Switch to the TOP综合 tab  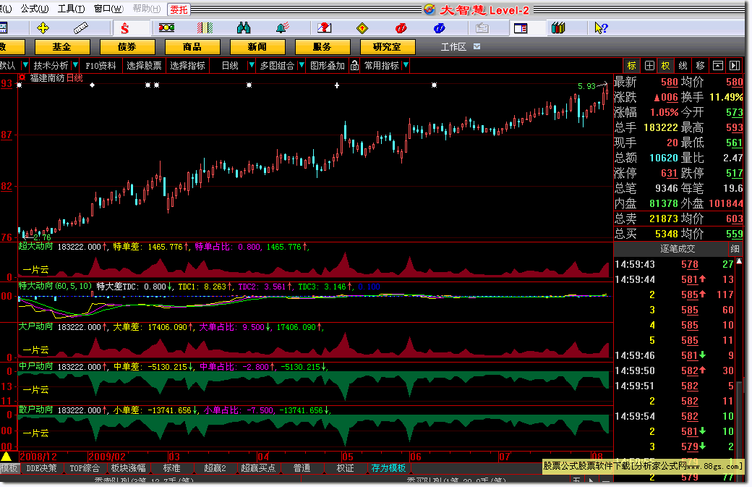(x=85, y=467)
